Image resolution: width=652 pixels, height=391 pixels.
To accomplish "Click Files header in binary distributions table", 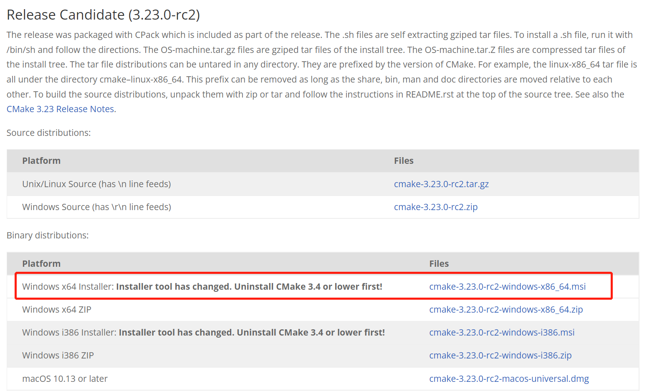I will 439,264.
